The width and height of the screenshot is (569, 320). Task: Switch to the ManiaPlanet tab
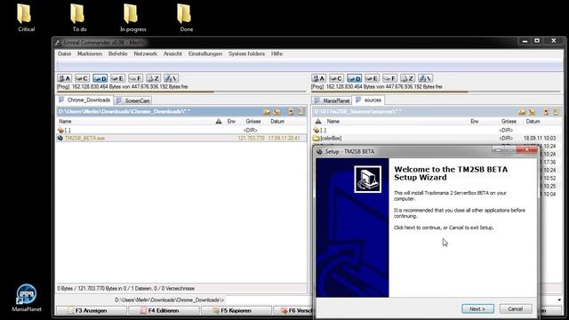click(x=332, y=100)
